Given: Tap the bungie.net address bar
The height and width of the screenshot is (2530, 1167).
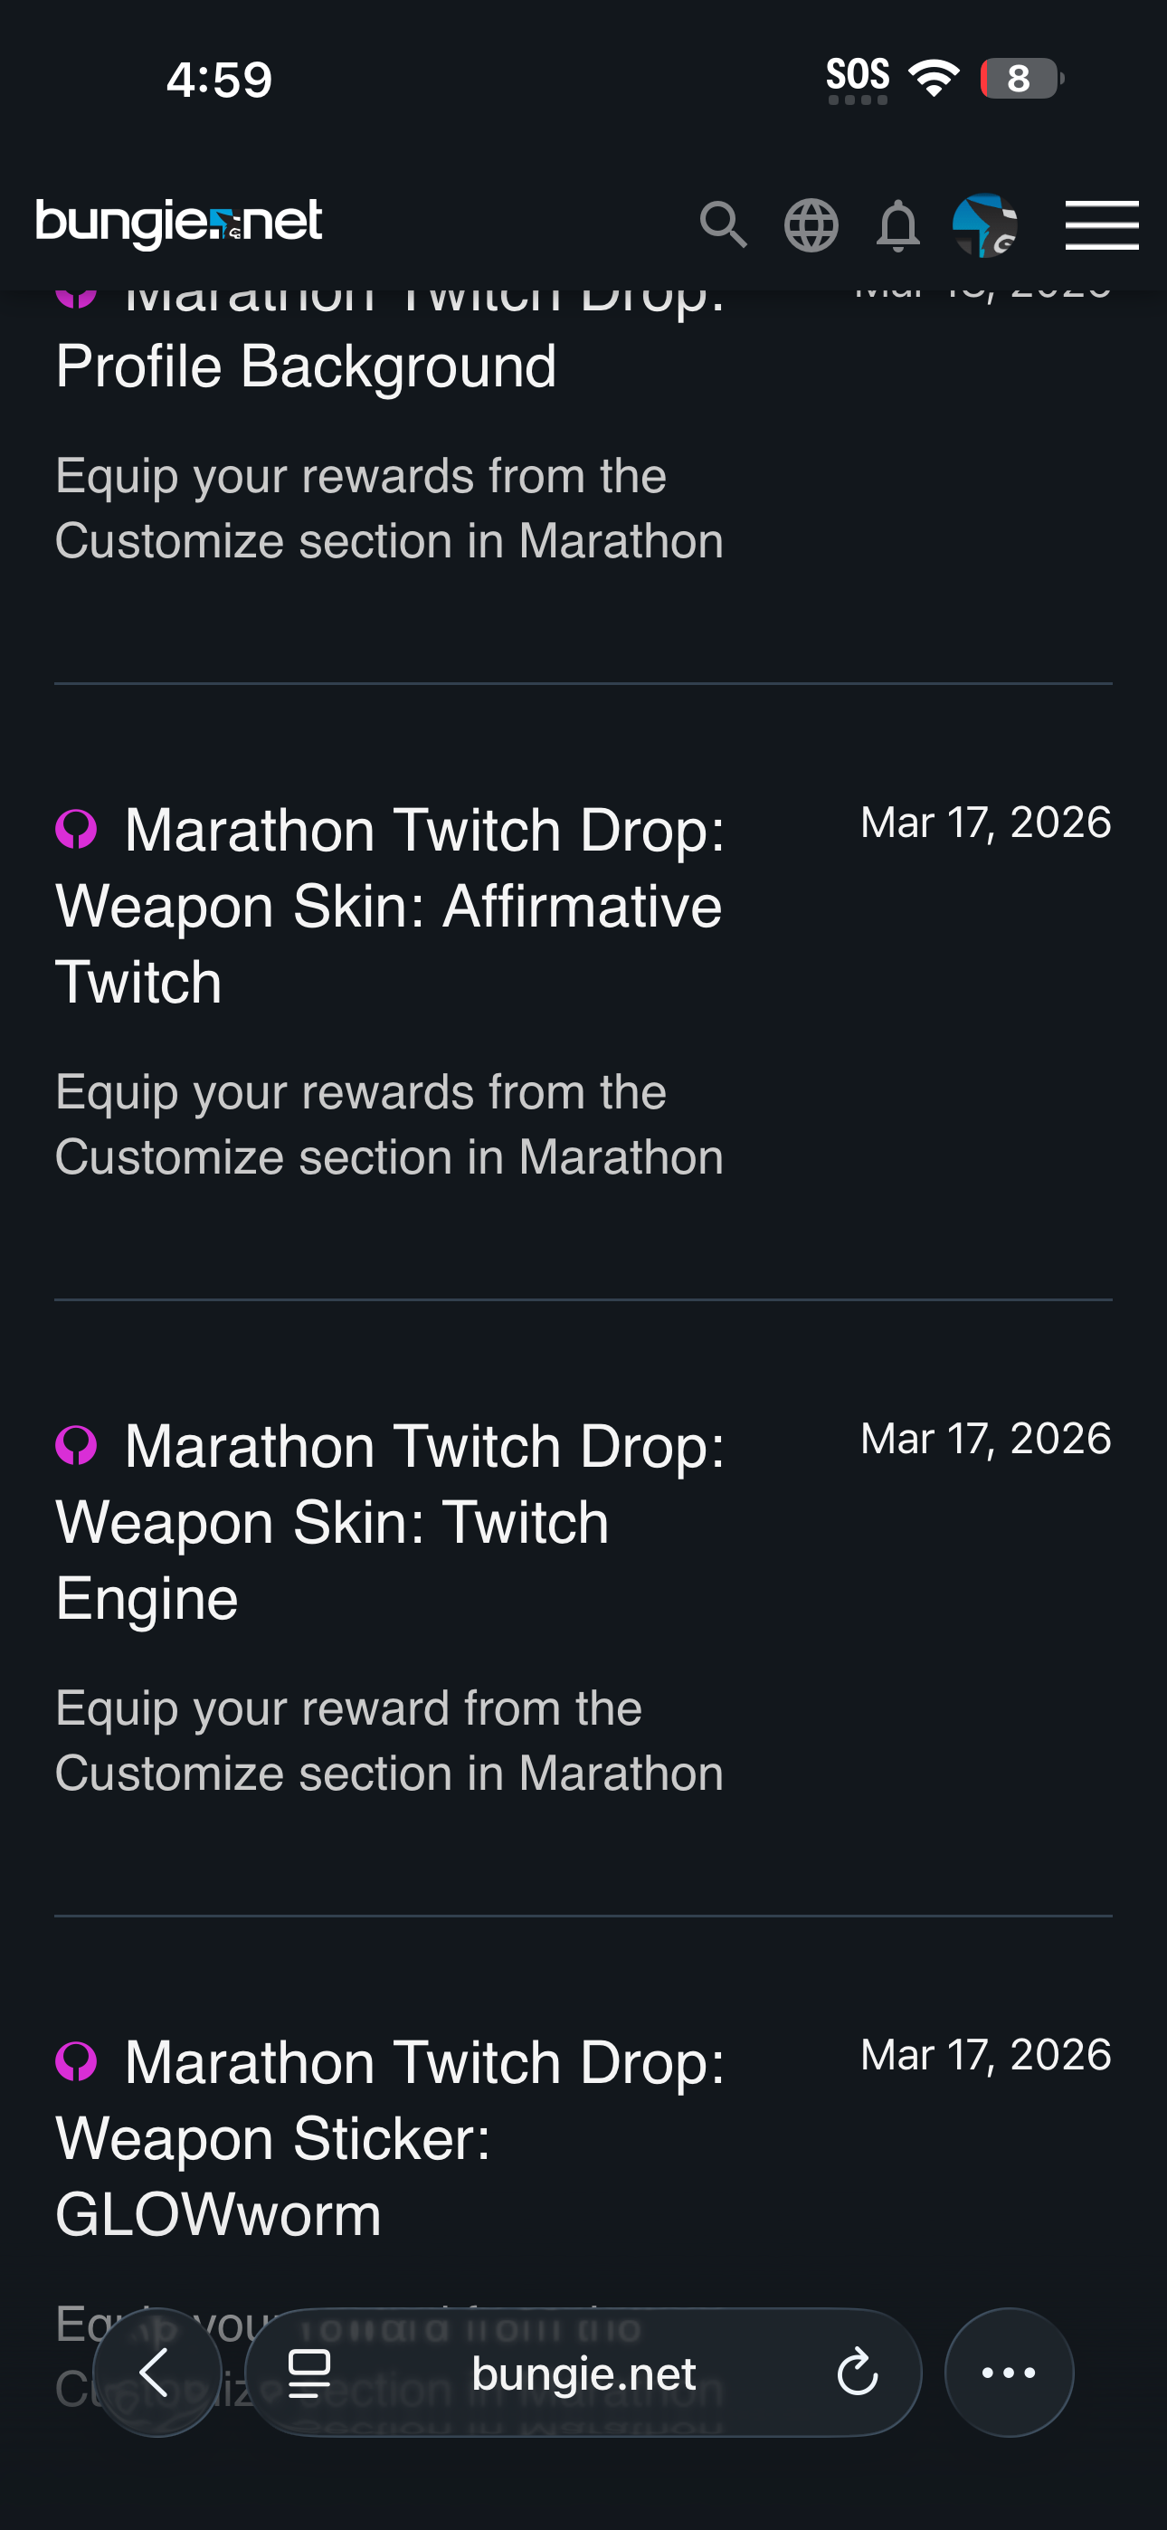Looking at the screenshot, I should pos(583,2373).
